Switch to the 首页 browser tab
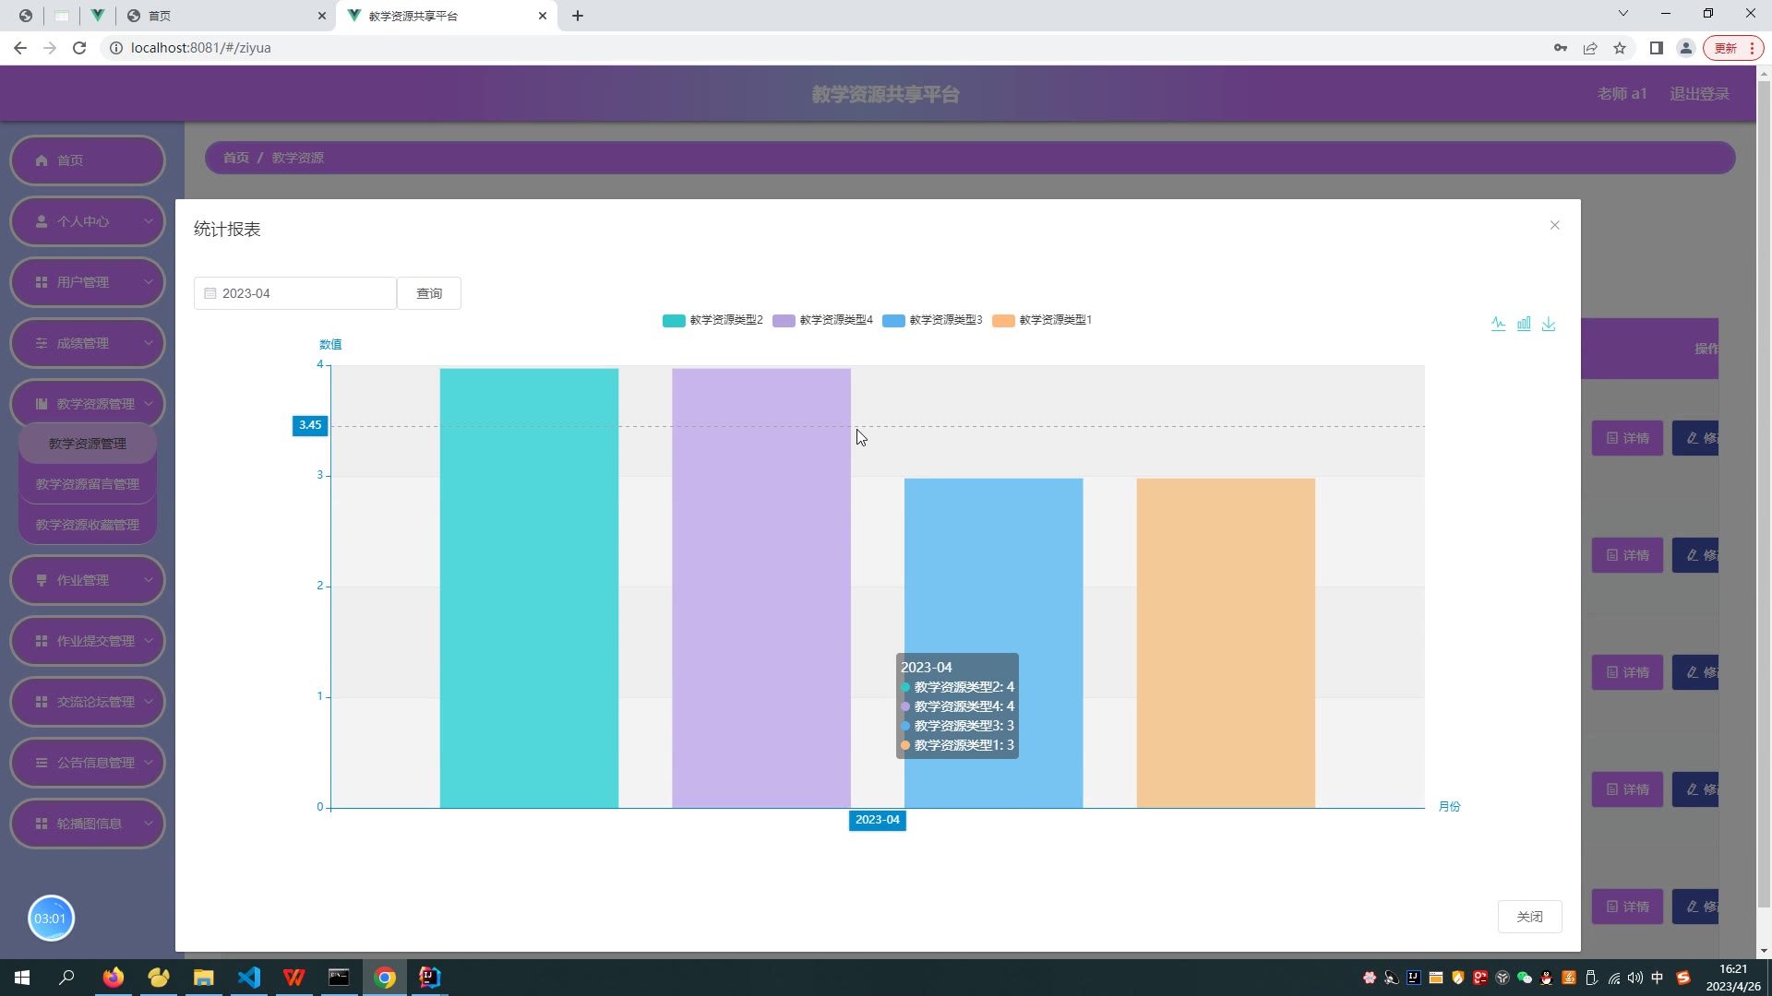Screen dimensions: 1772x996 click(x=221, y=16)
